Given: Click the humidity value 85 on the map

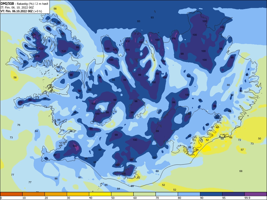Looking at the screenshot, I should [106, 185].
